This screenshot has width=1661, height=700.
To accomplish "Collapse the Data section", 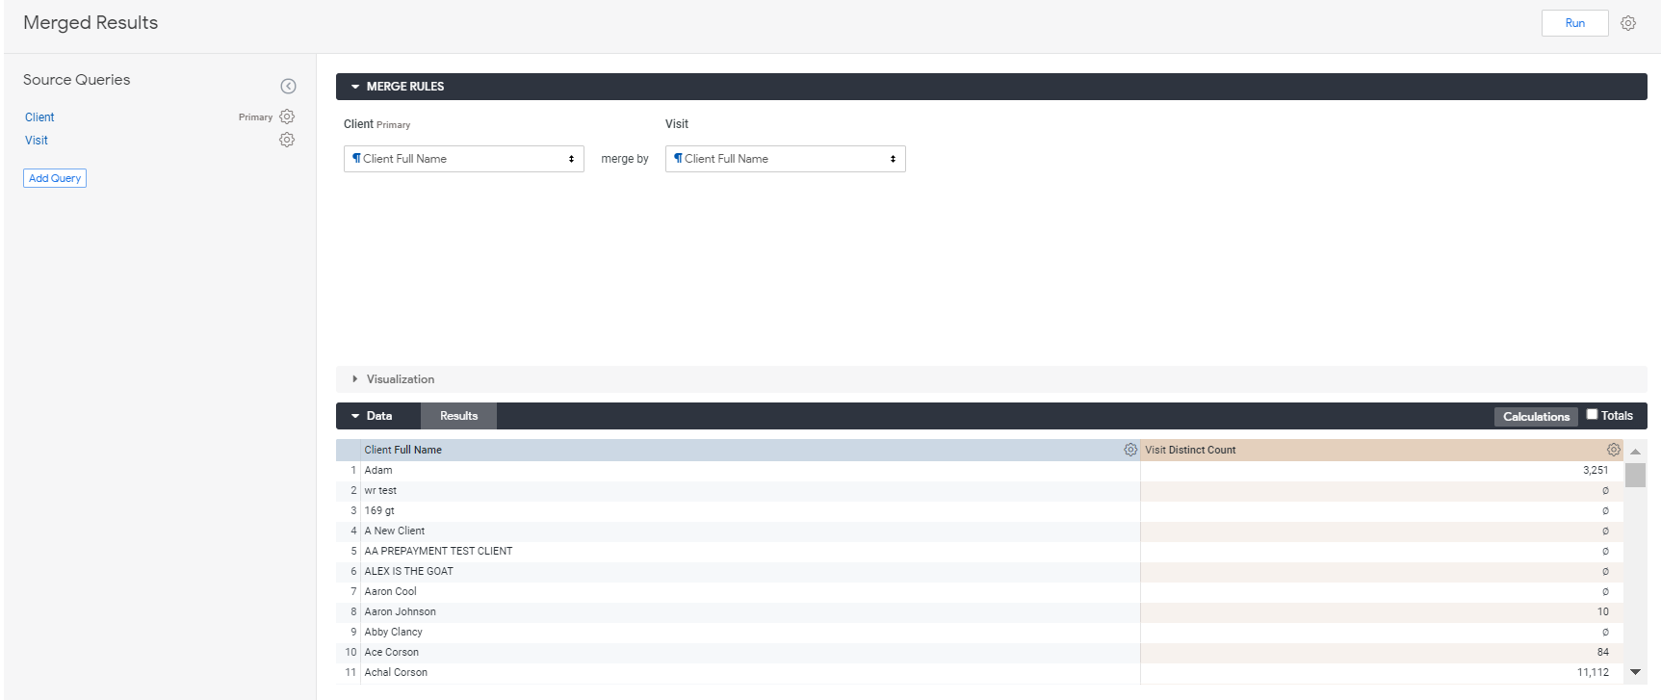I will click(x=355, y=416).
